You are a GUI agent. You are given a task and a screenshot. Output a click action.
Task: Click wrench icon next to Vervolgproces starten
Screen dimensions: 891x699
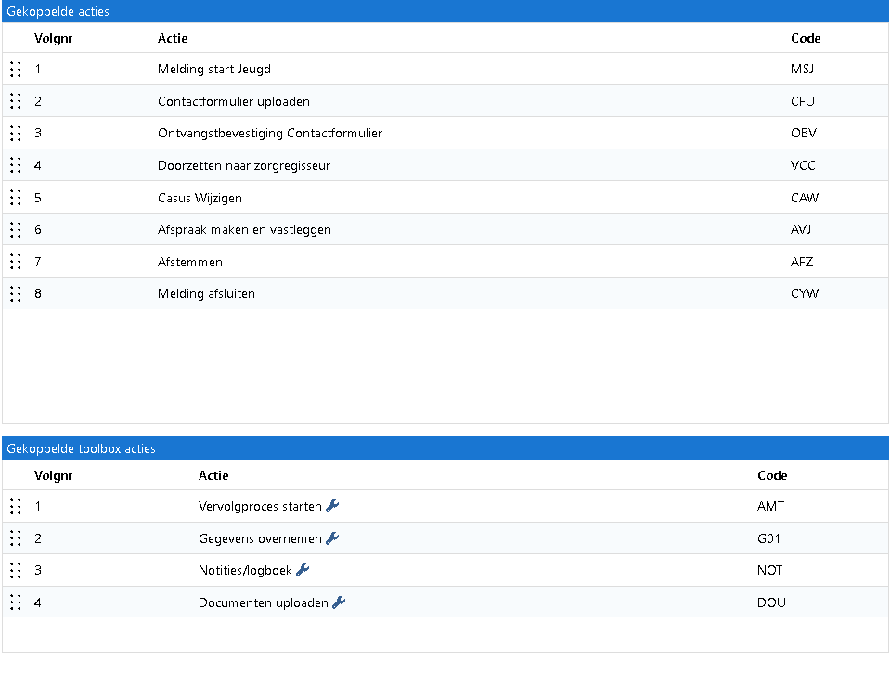[x=332, y=506]
